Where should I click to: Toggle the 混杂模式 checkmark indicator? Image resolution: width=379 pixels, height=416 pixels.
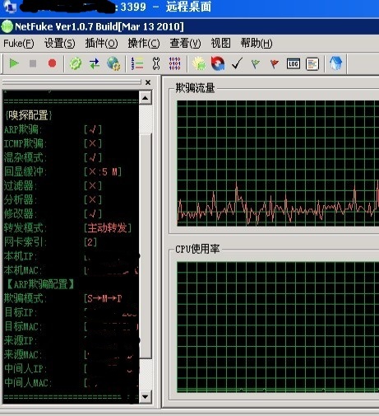click(93, 157)
